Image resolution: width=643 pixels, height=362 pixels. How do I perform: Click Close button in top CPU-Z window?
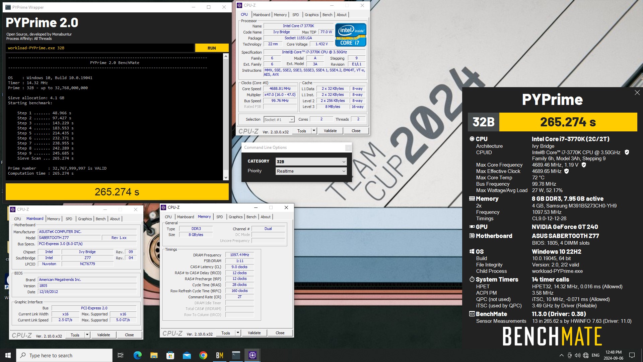[x=356, y=131]
